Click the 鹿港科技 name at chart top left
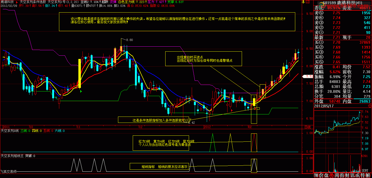372x178 pixels. 7,2
